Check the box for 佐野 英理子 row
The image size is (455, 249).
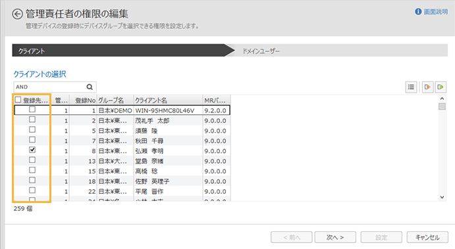coord(32,180)
